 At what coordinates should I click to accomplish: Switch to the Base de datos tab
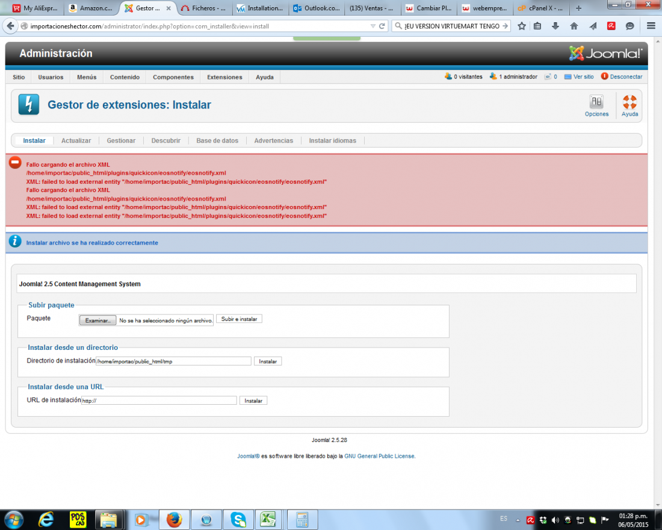pos(217,141)
